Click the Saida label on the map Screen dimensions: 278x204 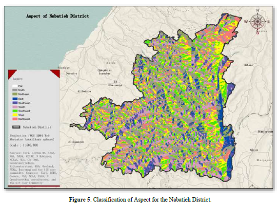(111, 63)
